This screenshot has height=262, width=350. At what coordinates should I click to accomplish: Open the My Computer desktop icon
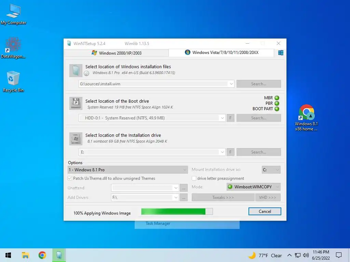(13, 14)
